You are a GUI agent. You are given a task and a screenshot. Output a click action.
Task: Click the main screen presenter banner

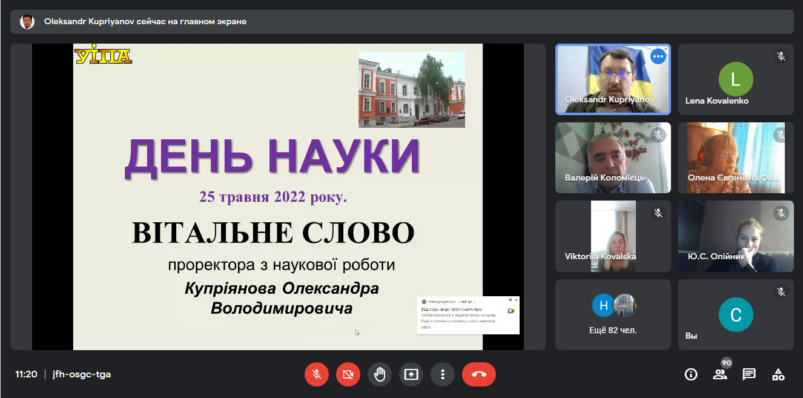click(x=145, y=22)
